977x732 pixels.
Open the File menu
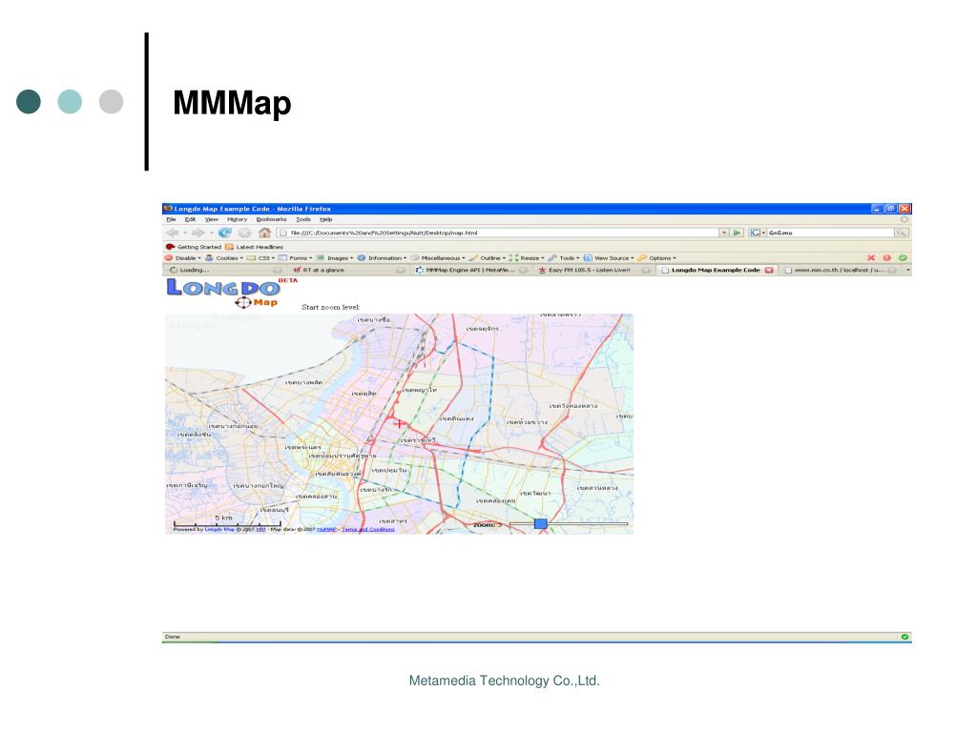[172, 220]
